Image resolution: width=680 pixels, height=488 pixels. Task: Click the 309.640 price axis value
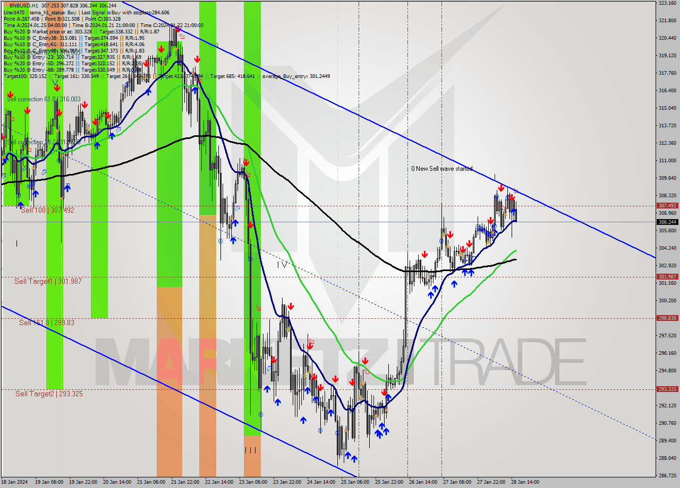[x=667, y=178]
